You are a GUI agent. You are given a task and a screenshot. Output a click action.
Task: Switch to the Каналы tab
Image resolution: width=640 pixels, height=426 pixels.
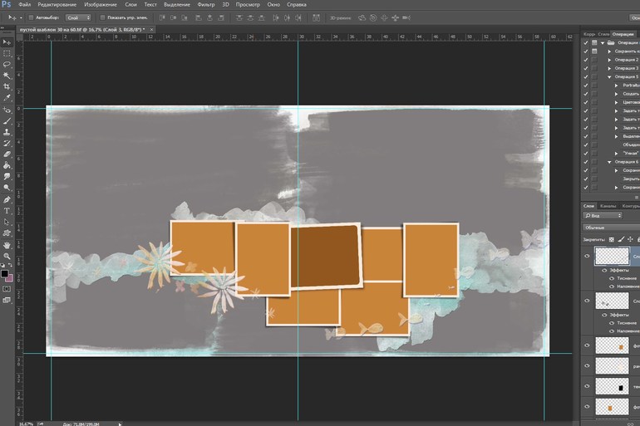click(608, 205)
